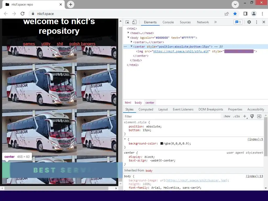Select the closing </body> tag line
This screenshot has width=268, height=201.
coord(136,60)
